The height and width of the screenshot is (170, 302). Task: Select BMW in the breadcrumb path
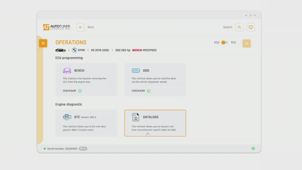click(x=82, y=50)
